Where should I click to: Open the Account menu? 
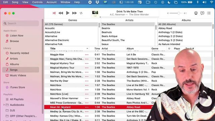click(x=51, y=2)
